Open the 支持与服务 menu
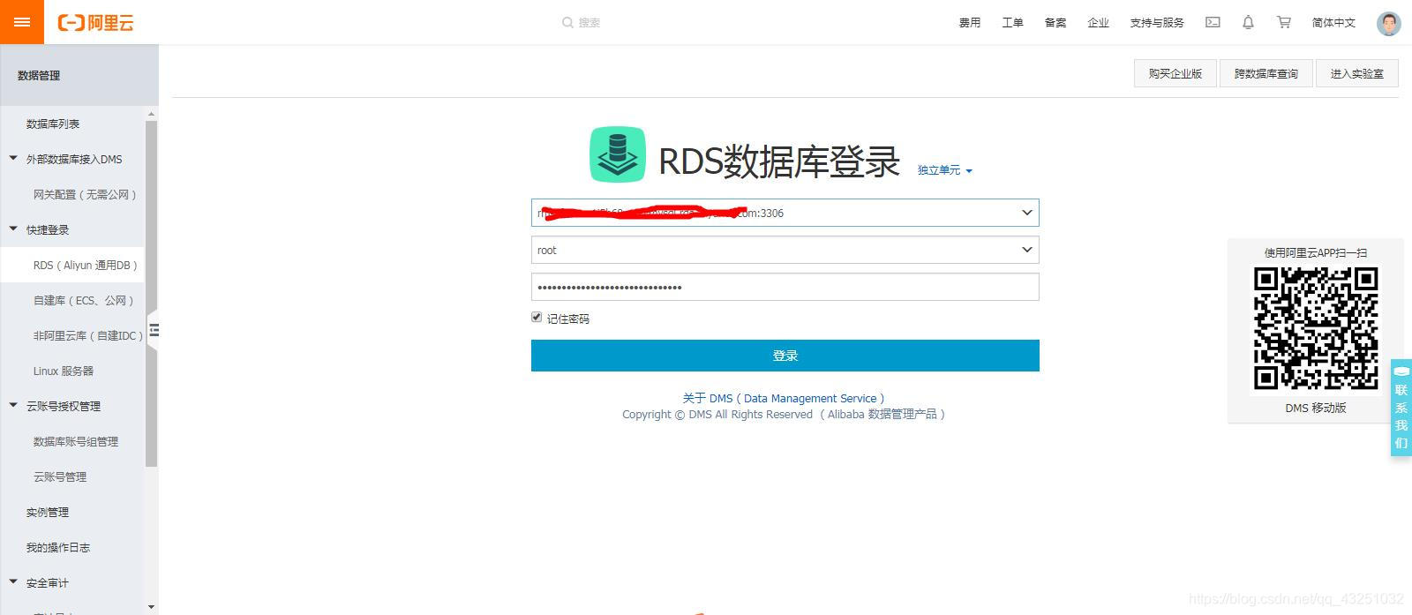 (x=1157, y=23)
